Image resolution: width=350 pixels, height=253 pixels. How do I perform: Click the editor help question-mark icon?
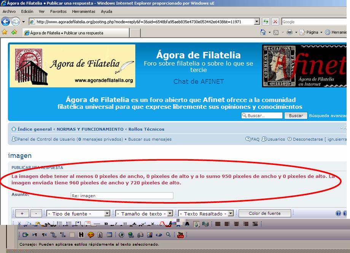338,213
